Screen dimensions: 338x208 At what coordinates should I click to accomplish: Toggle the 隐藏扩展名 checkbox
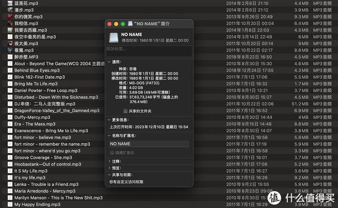pos(112,153)
